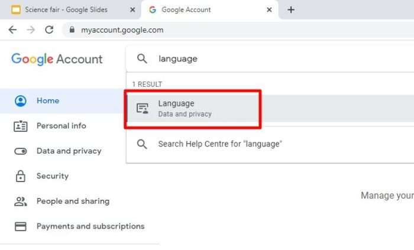Click the Google Slides tab favicon

[x=16, y=10]
